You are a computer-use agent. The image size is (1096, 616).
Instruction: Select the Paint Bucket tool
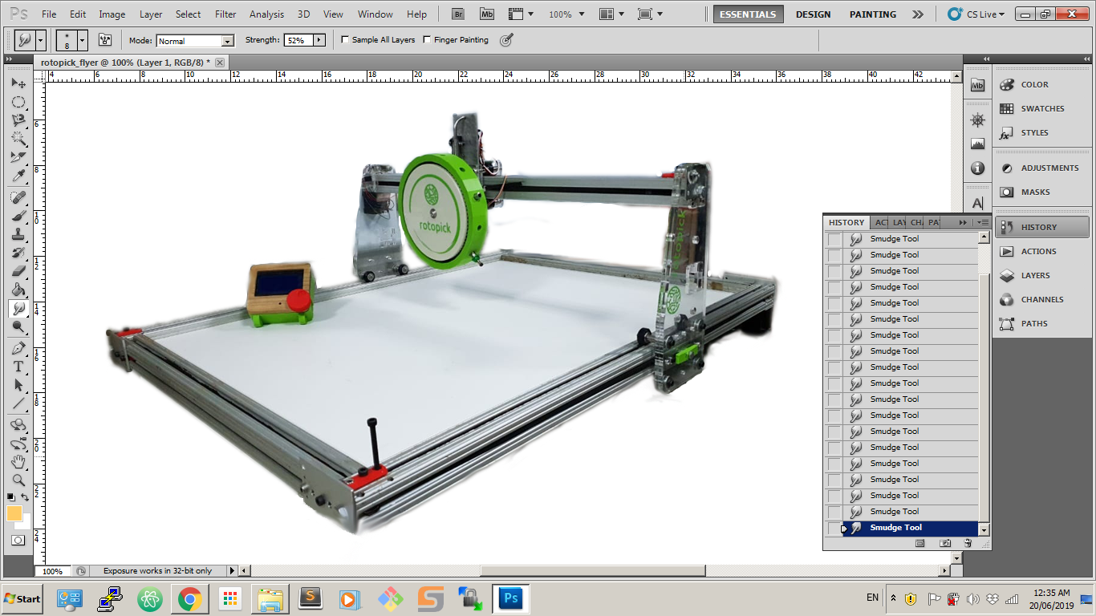(18, 290)
